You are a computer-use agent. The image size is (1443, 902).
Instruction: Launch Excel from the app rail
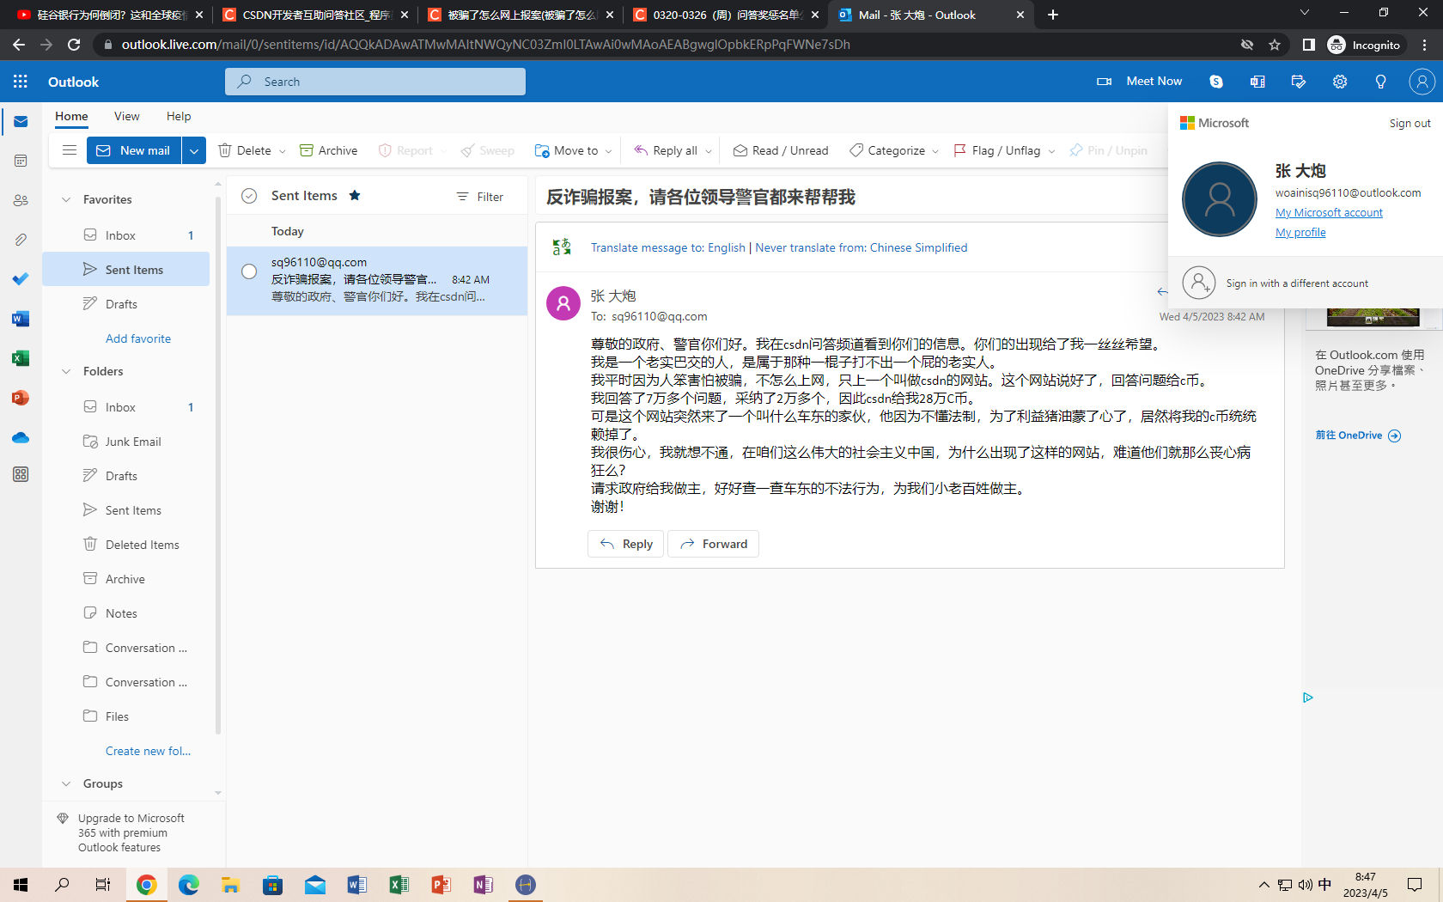click(x=21, y=358)
